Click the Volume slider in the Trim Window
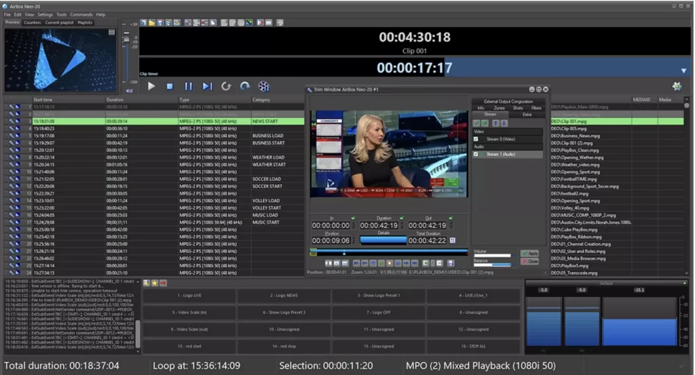The height and width of the screenshot is (375, 695). [x=492, y=256]
